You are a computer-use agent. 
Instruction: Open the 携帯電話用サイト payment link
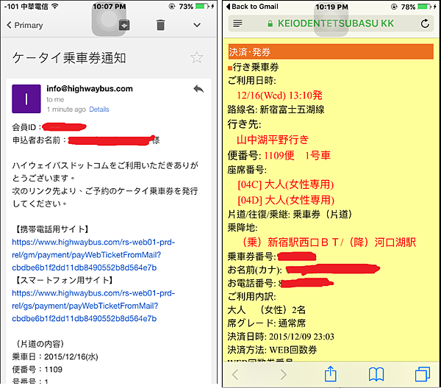click(93, 255)
